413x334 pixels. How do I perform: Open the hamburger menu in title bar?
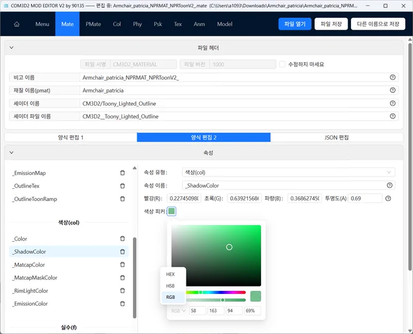(6, 5)
